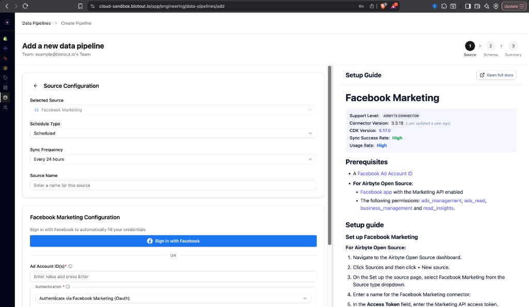The image size is (529, 307).
Task: Click Sign in with Facebook button
Action: [x=173, y=241]
